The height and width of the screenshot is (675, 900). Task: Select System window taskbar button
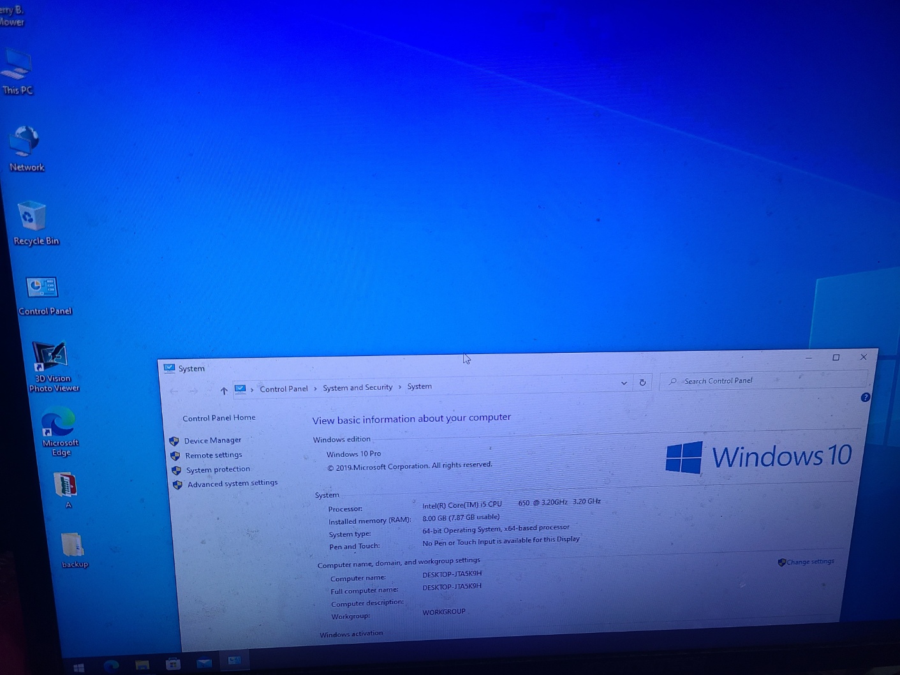(x=234, y=660)
